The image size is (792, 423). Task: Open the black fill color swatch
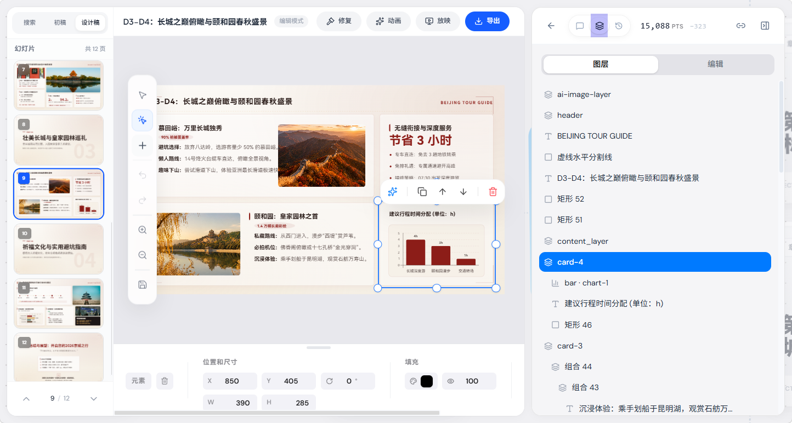427,381
